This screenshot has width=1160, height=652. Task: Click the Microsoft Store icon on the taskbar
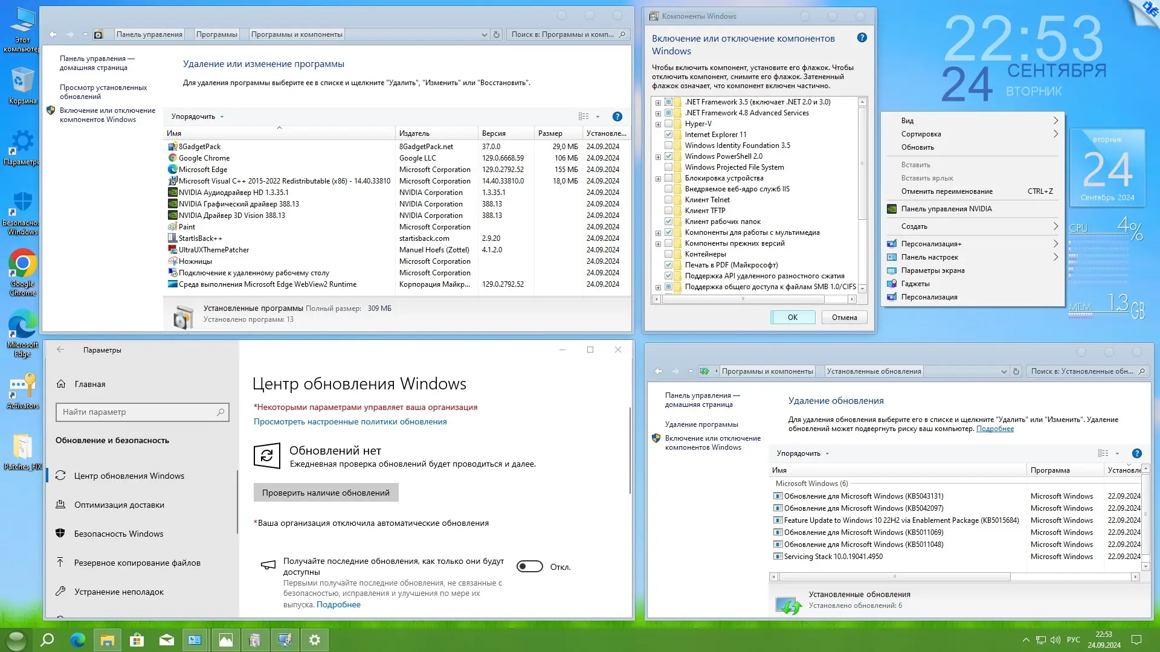tap(137, 639)
